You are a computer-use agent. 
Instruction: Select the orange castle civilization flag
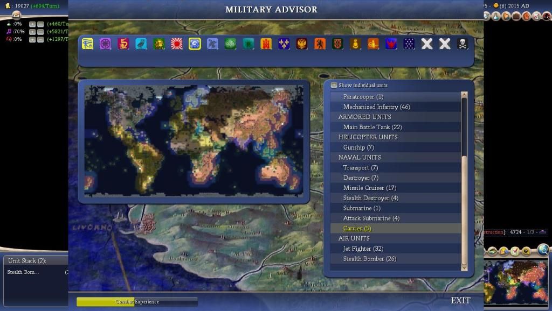[266, 44]
